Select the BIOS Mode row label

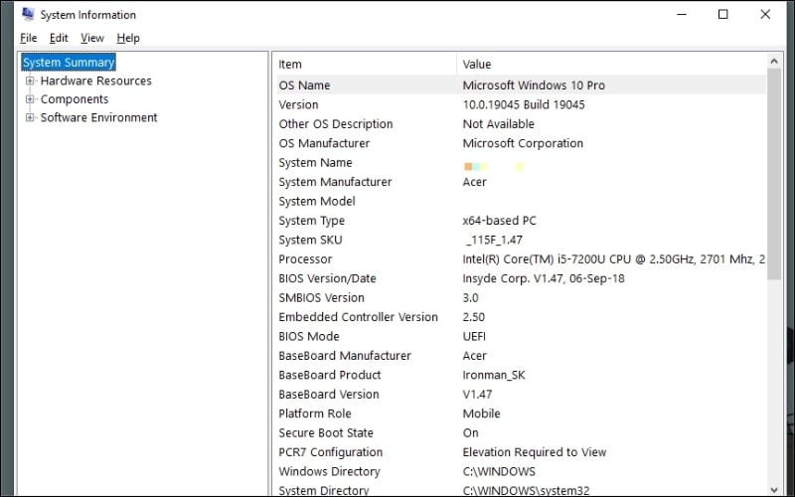(x=309, y=336)
